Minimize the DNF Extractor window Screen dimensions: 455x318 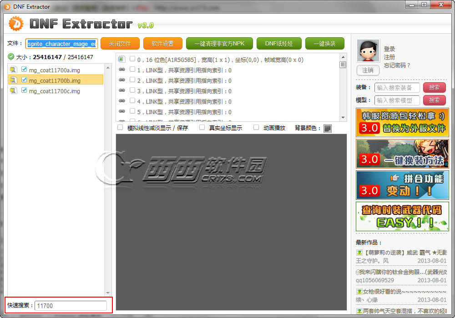click(x=411, y=5)
